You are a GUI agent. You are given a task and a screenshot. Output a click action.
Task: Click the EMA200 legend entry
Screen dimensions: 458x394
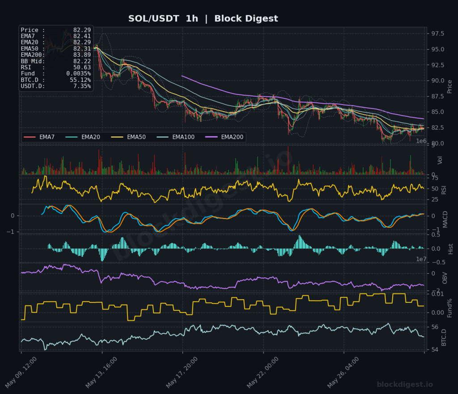click(225, 137)
